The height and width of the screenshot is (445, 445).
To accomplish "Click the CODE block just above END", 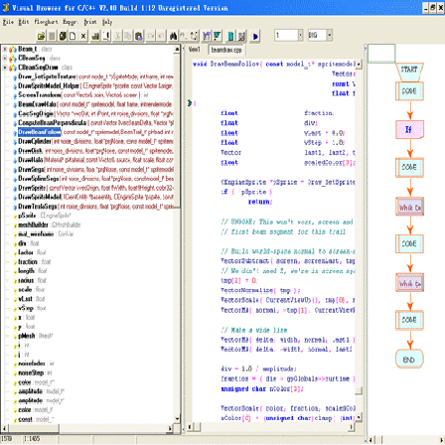I will (409, 320).
